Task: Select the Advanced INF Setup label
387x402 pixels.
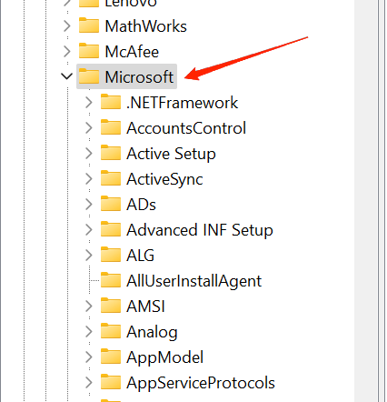Action: point(200,230)
